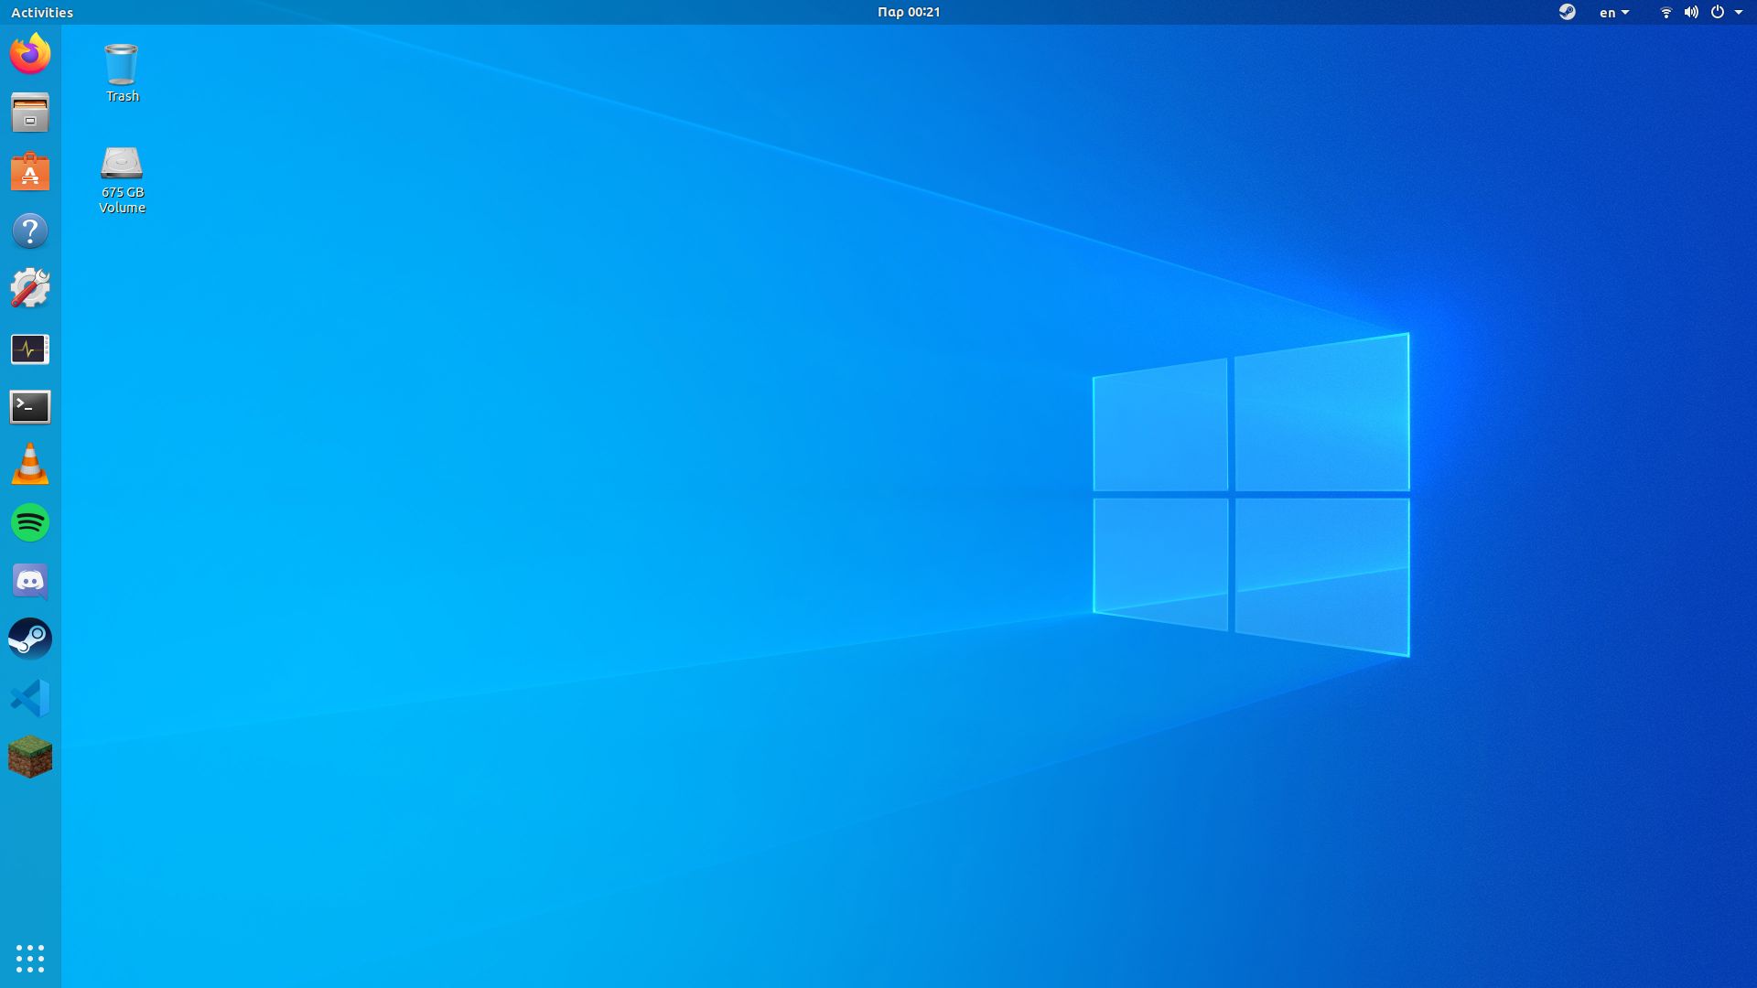Launch Minecraft grass block icon
Image resolution: width=1757 pixels, height=988 pixels.
[30, 757]
